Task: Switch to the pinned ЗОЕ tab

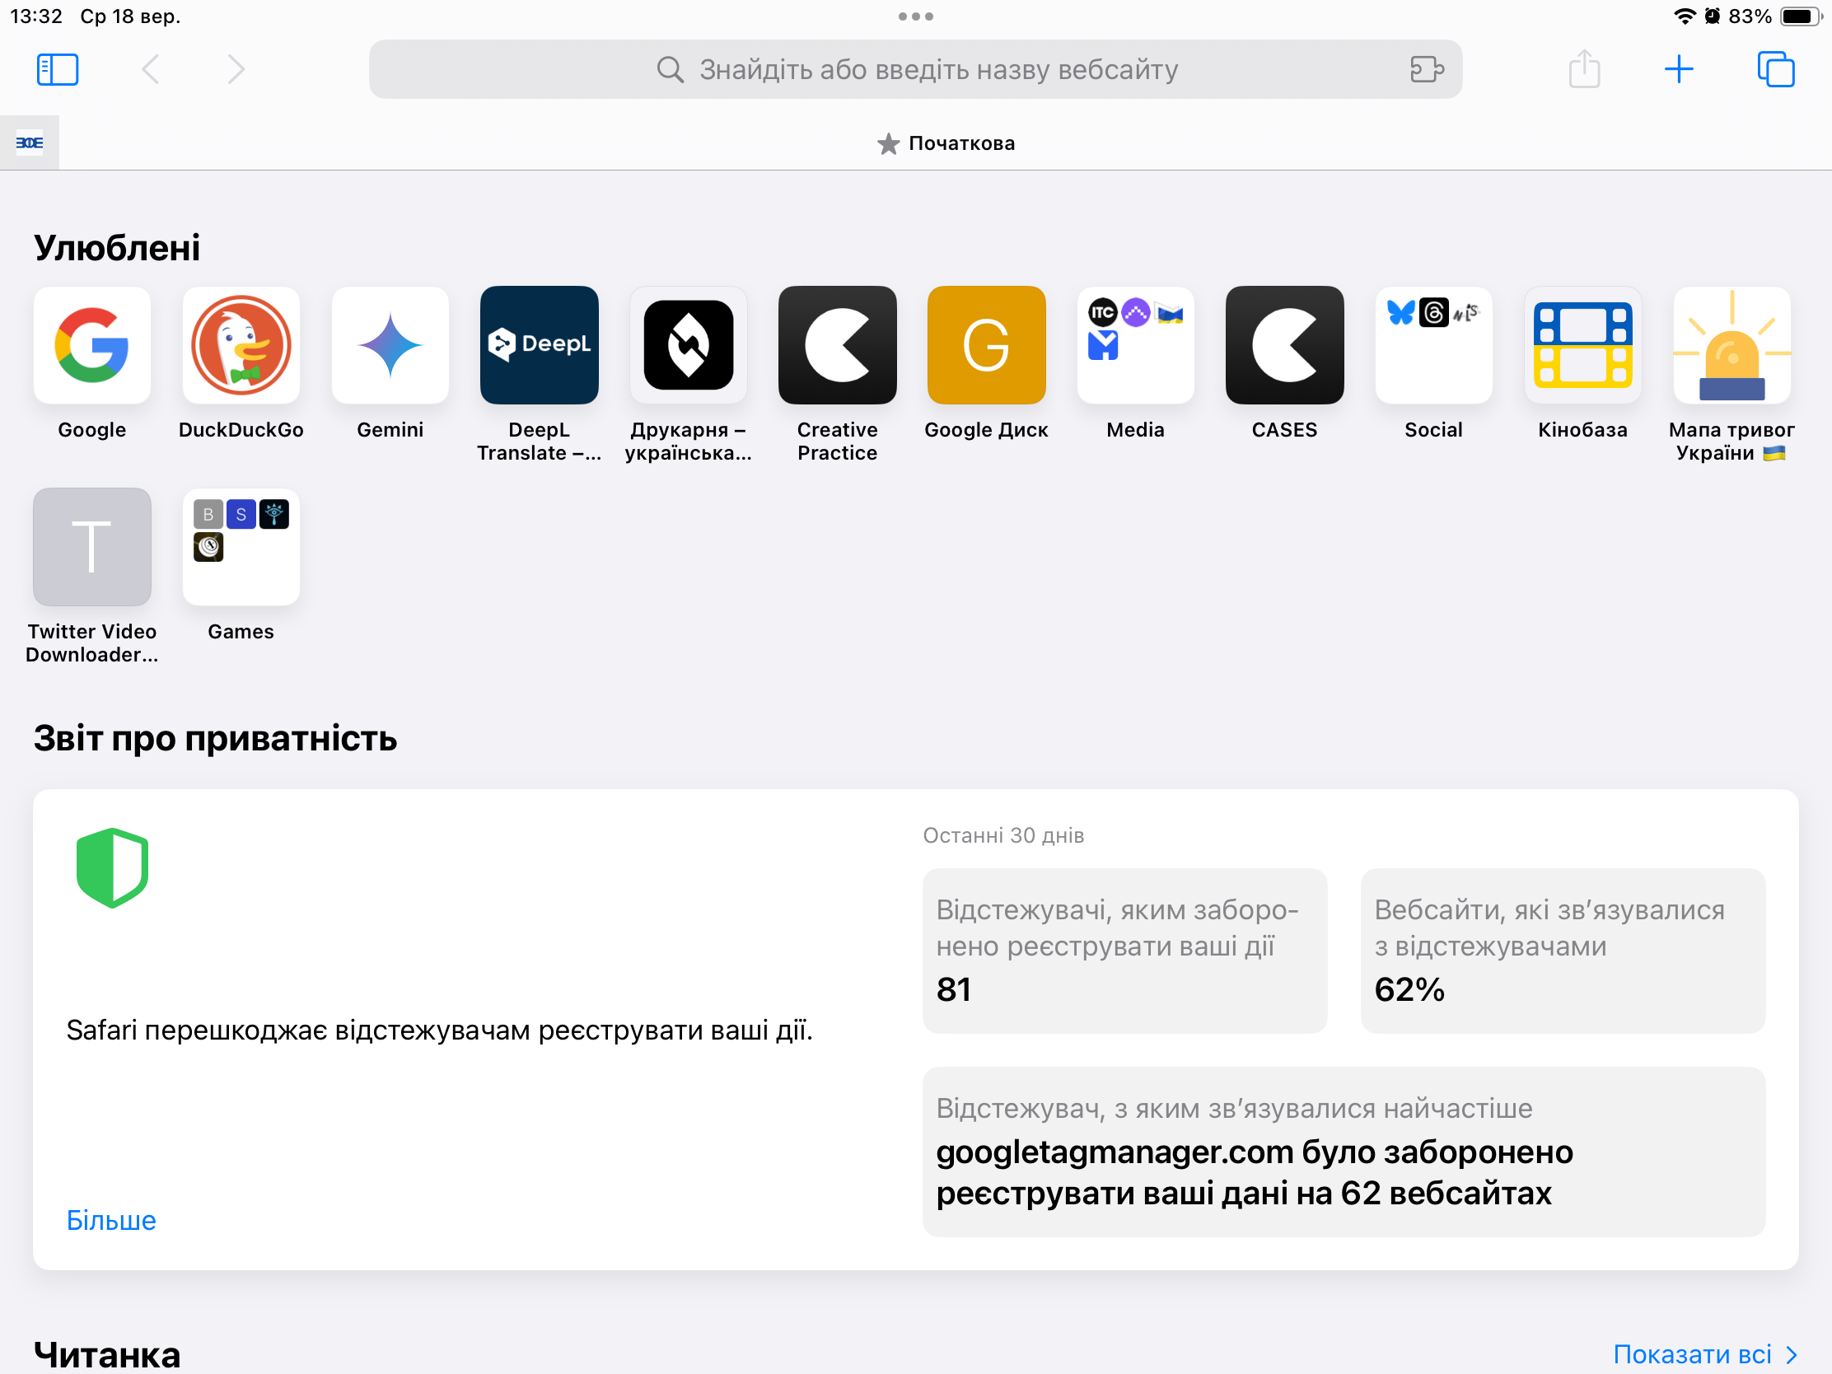Action: tap(30, 143)
